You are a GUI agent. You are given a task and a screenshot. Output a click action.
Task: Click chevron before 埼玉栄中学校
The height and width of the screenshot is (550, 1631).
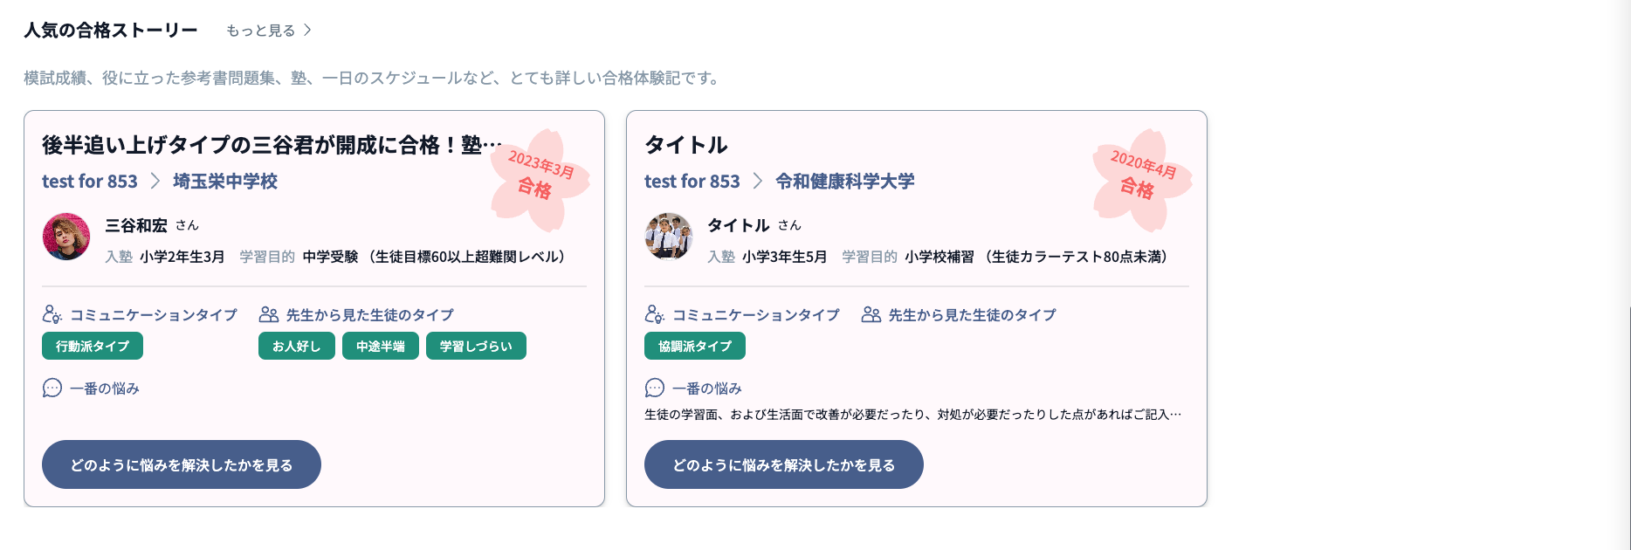pos(155,181)
